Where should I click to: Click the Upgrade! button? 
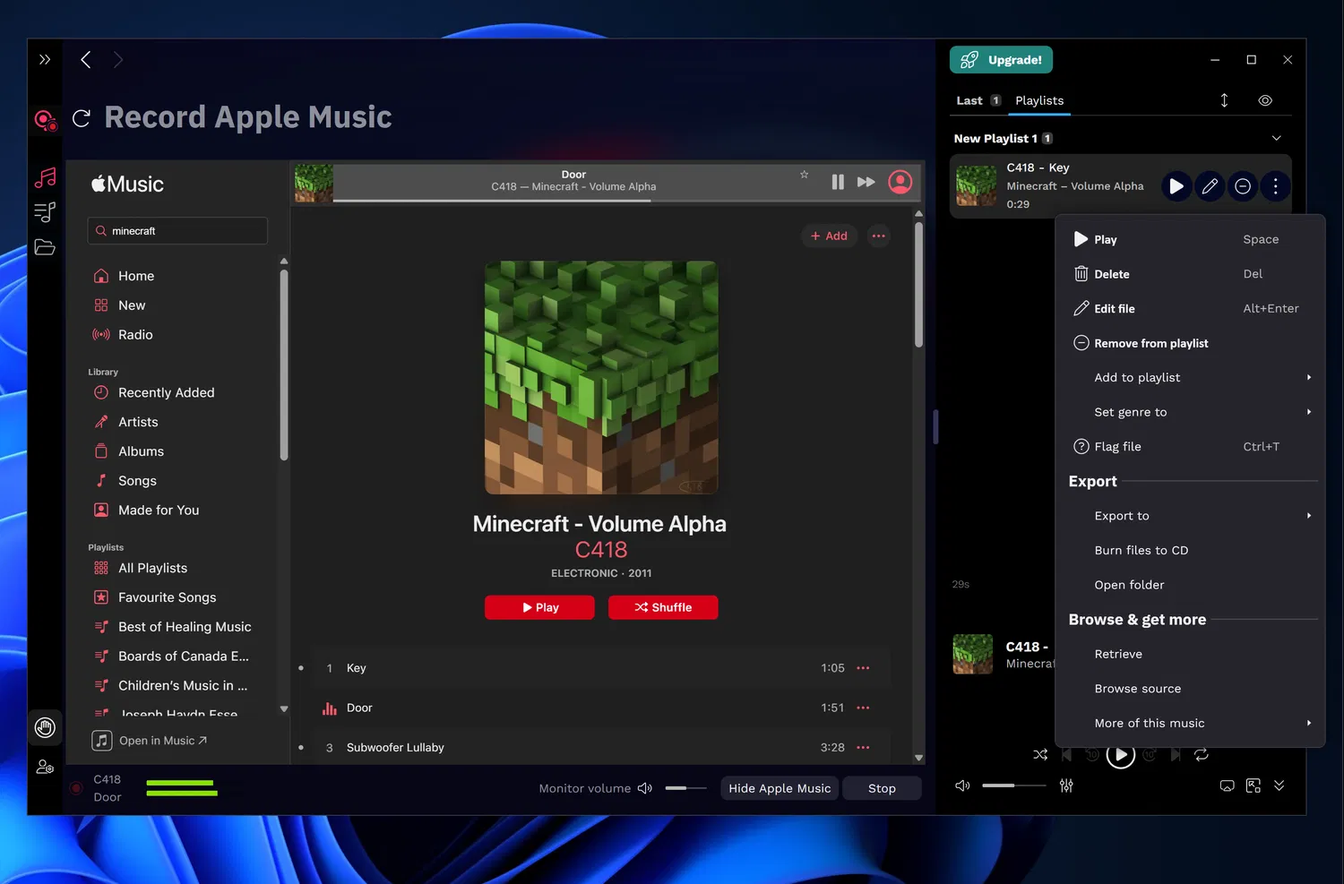[1001, 60]
